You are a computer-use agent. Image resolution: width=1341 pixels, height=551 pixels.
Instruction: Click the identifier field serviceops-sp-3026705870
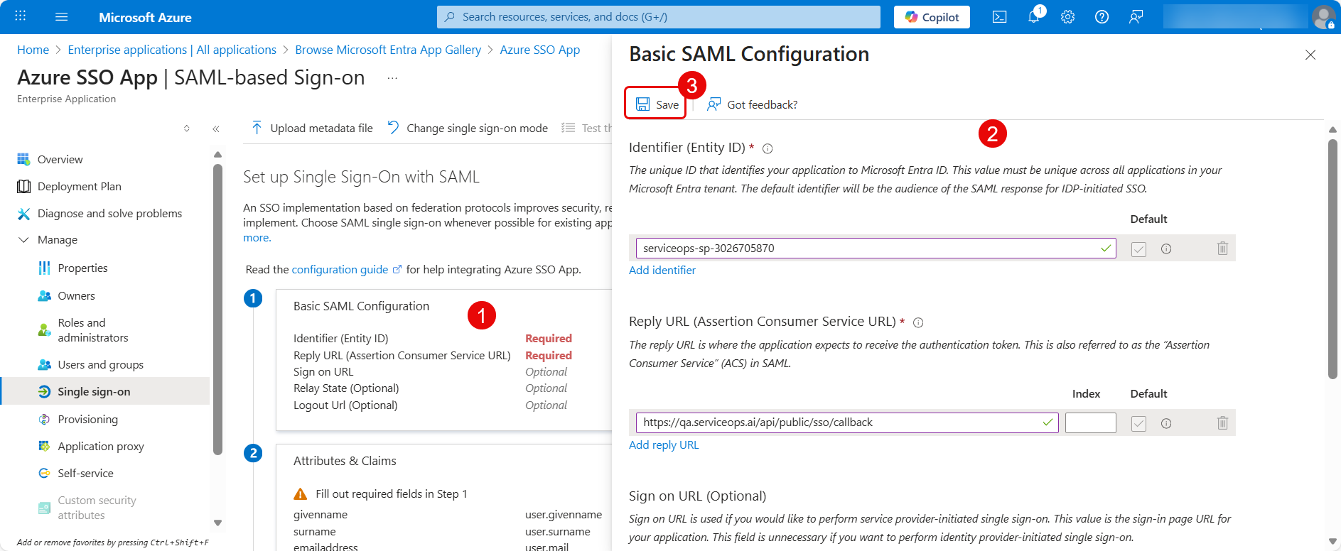(876, 249)
